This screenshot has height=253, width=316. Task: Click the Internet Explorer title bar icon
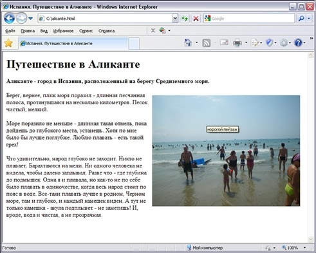(x=6, y=6)
